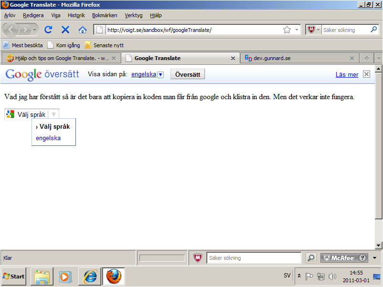Open the Bokmärken menu
This screenshot has width=383, height=287.
(x=105, y=15)
